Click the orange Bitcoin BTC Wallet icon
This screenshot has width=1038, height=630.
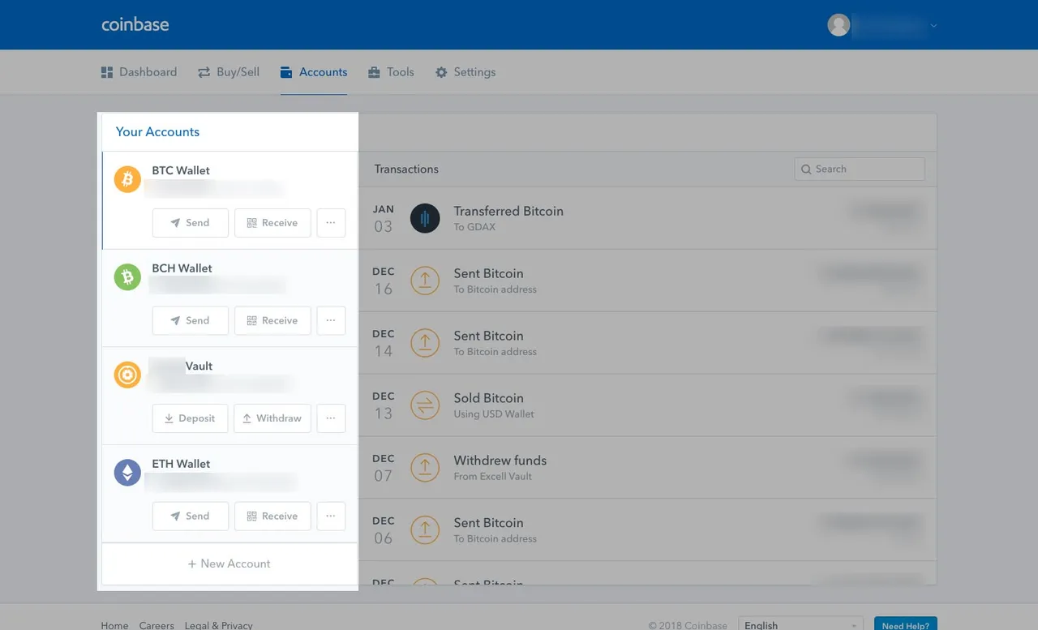[x=127, y=179]
